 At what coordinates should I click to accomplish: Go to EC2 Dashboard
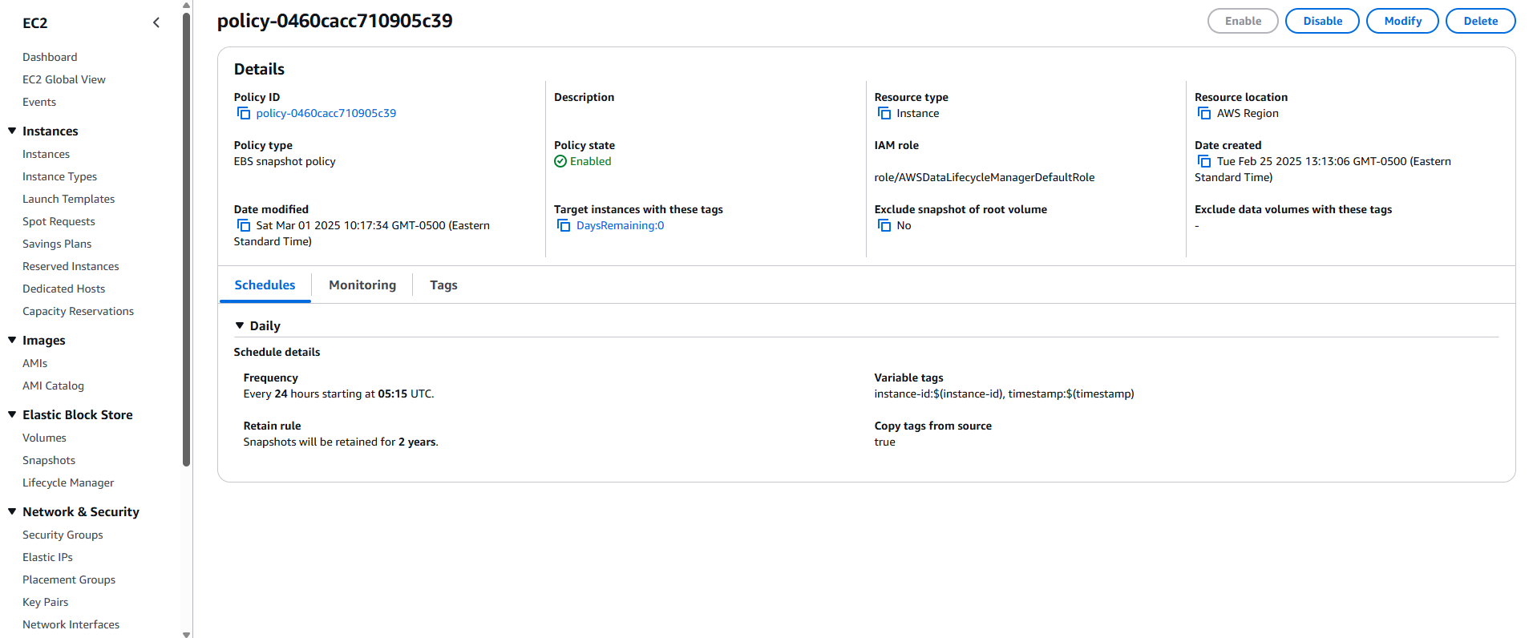[50, 57]
